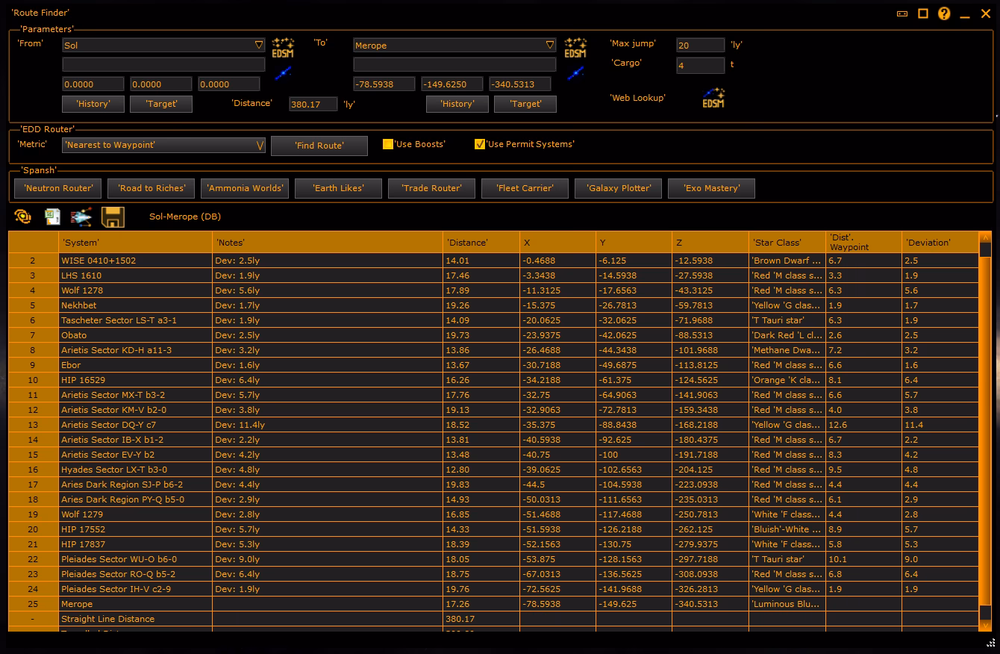This screenshot has width=1000, height=654.
Task: Toggle the show-in-taskbar icon in title bar
Action: point(901,13)
